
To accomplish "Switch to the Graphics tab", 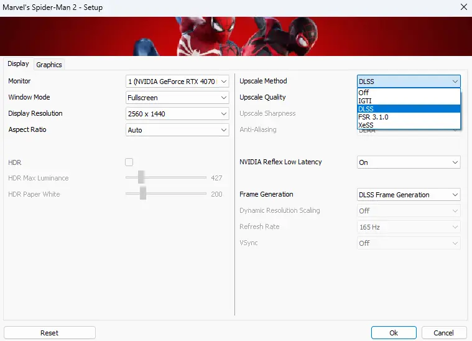I will pos(49,65).
